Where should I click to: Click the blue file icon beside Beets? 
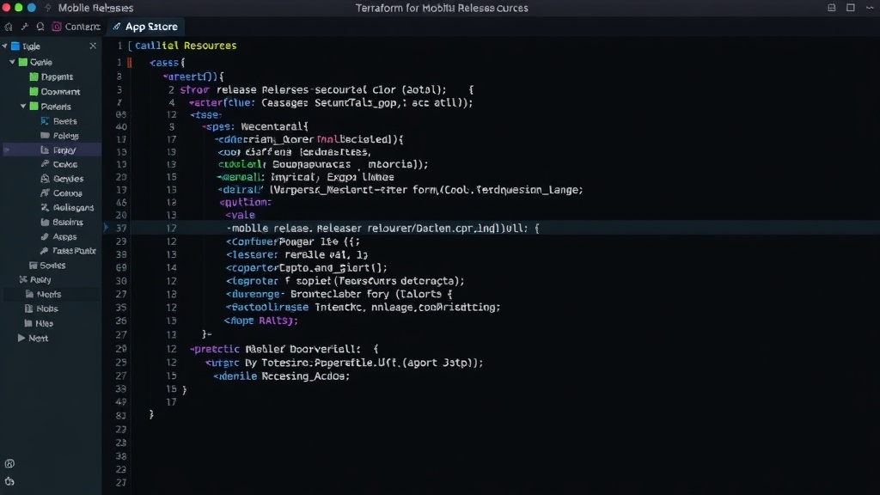click(x=45, y=120)
